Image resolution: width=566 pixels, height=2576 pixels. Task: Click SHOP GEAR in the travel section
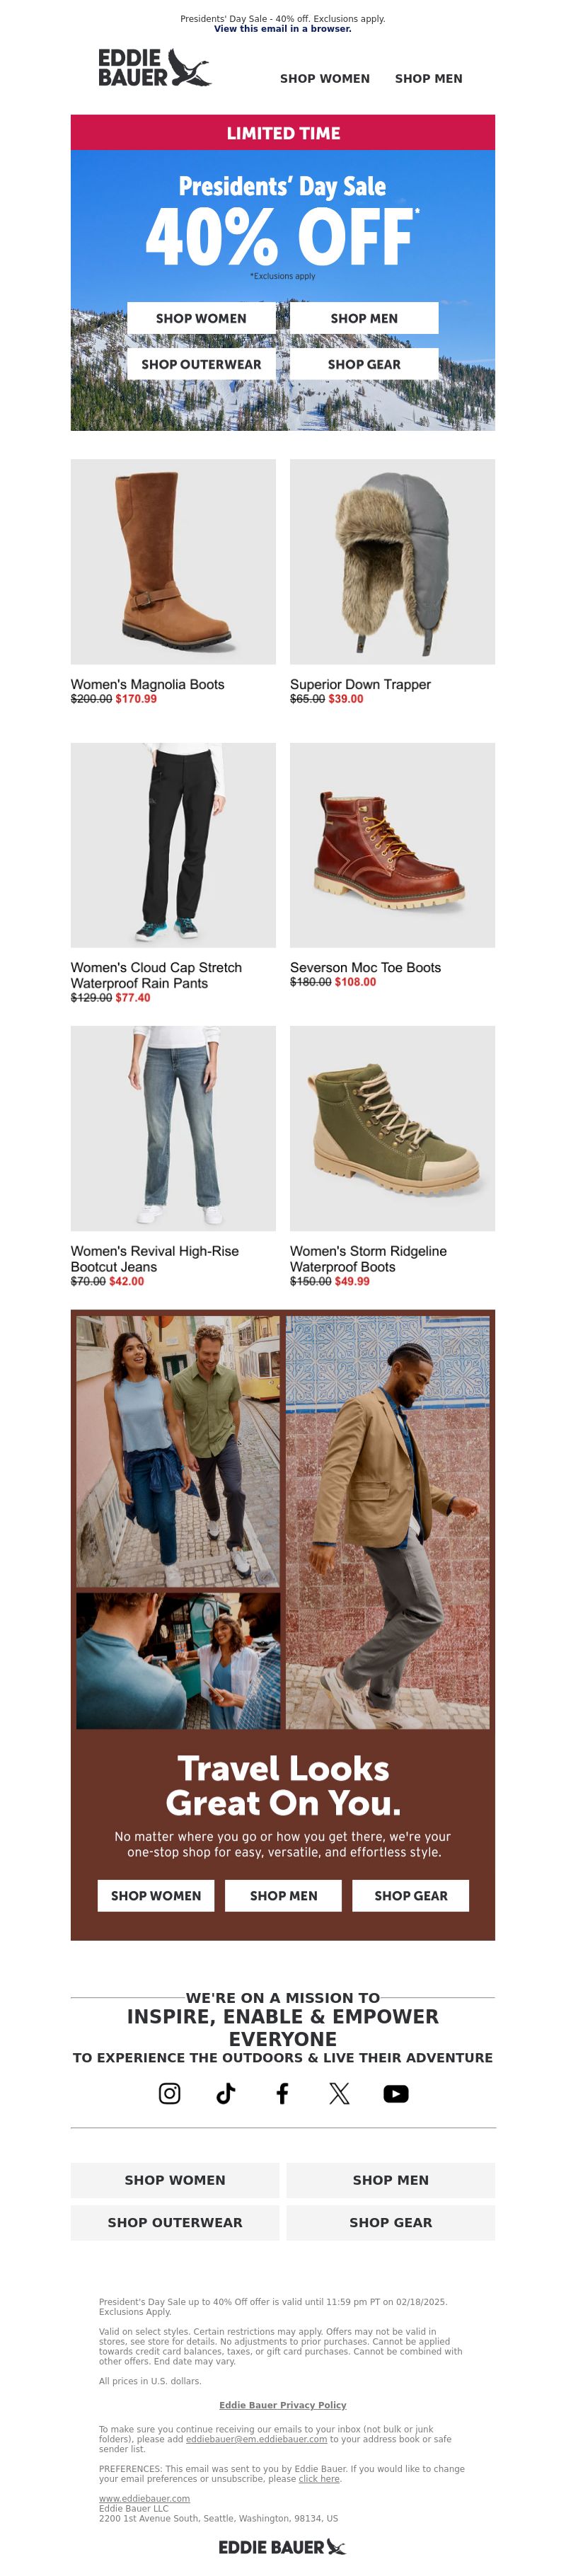(410, 1895)
